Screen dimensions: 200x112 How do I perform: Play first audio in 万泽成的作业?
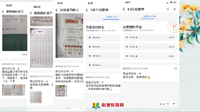point(90,37)
